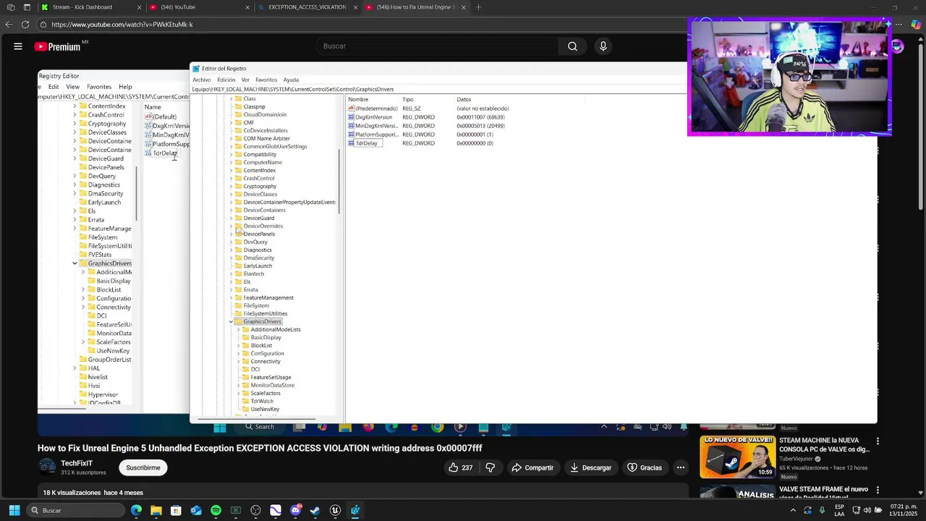Open Archivo menu in Editor del Registro
This screenshot has width=926, height=521.
coord(202,80)
